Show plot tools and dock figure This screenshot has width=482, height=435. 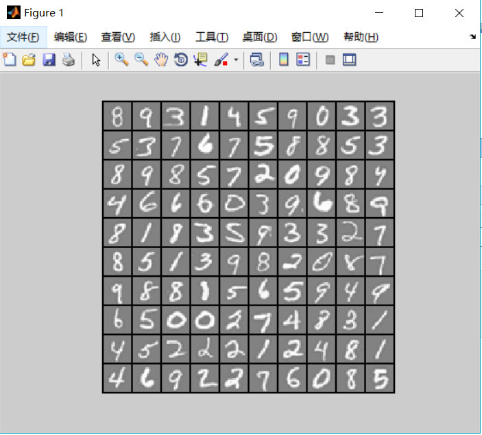point(349,60)
